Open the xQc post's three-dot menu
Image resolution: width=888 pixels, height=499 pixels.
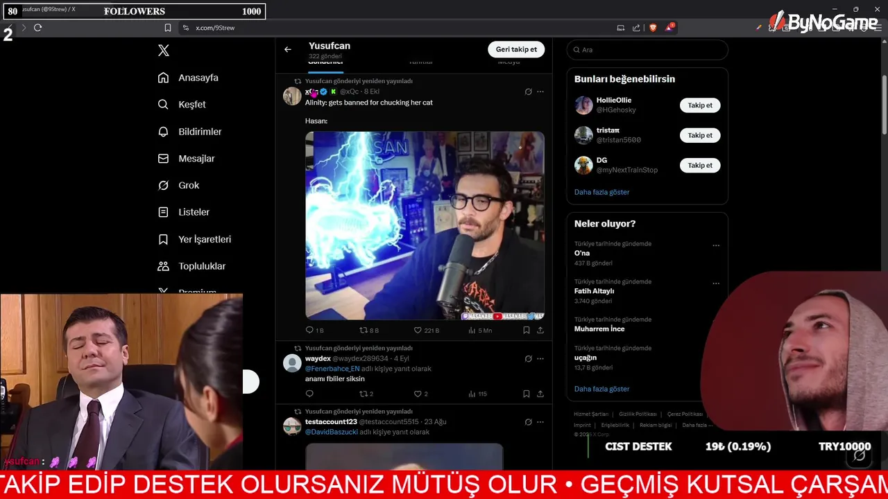point(540,91)
